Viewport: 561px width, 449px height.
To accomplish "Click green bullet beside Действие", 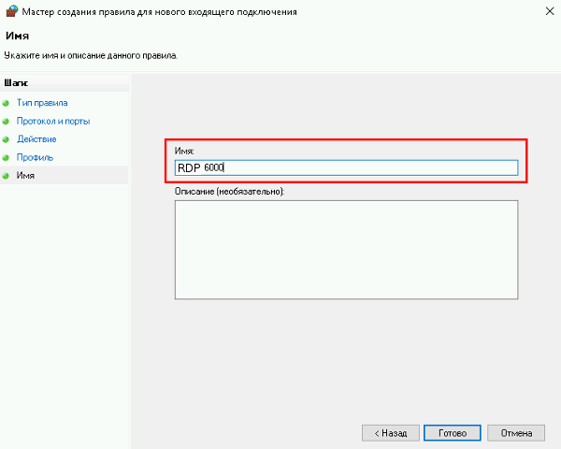I will (x=7, y=139).
